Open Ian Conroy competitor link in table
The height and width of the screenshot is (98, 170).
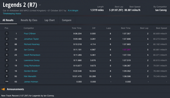click(29, 50)
